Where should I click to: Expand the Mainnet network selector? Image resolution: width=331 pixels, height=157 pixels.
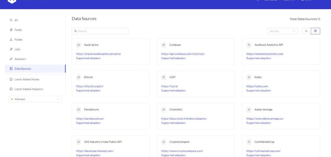(35, 99)
